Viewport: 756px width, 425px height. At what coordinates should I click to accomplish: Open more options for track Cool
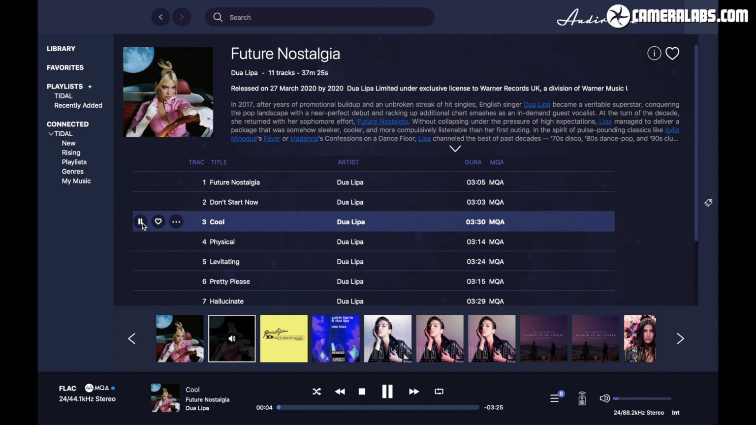(176, 222)
